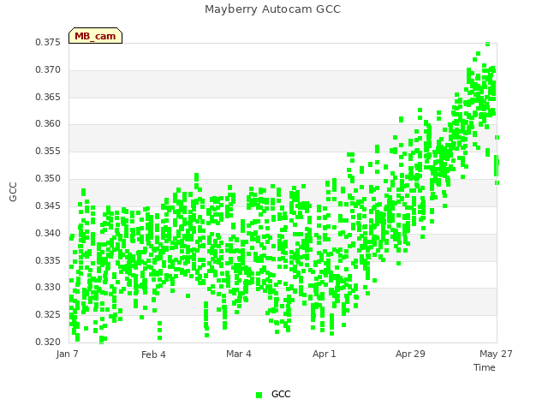Image resolution: width=548 pixels, height=411 pixels.
Task: Click the 0.330 y-axis tick label
Action: (x=48, y=288)
